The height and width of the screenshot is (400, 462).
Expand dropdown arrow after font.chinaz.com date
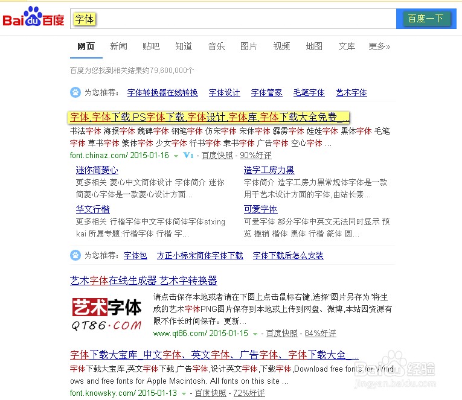[x=176, y=156]
